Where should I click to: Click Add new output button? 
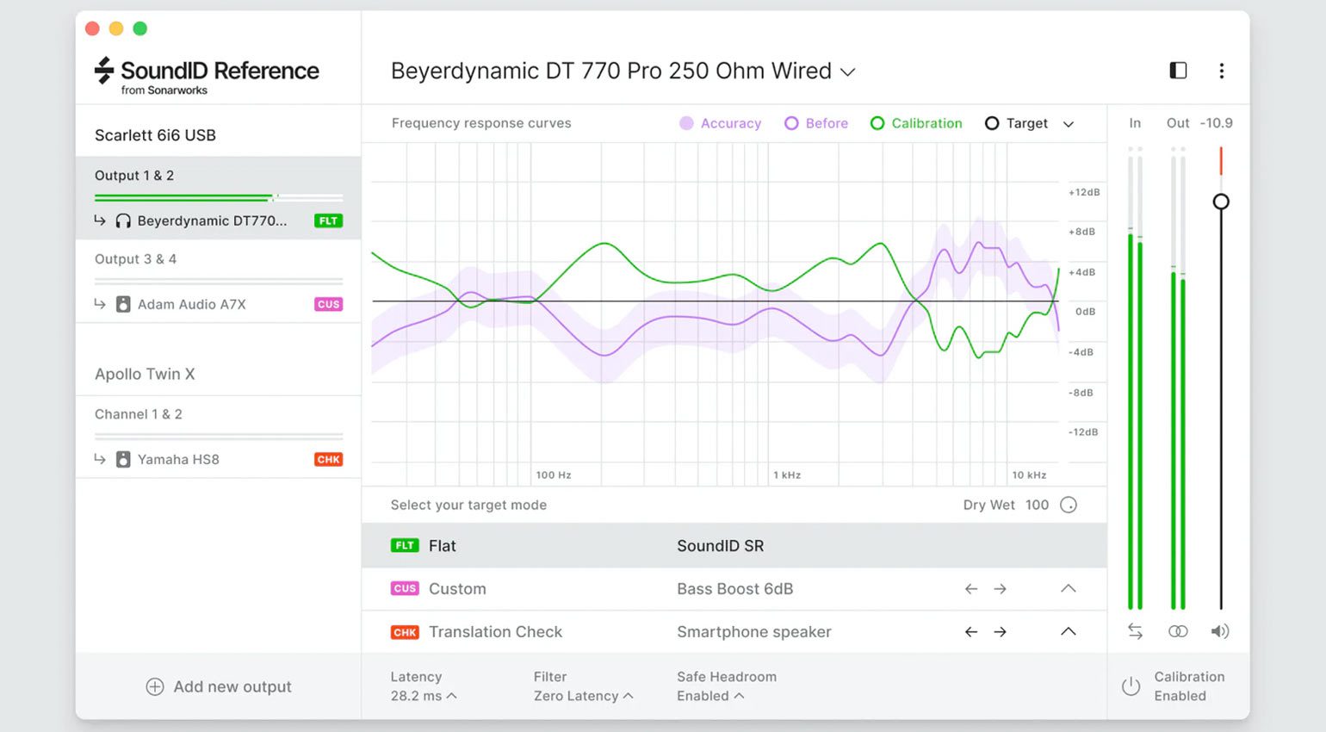[219, 687]
